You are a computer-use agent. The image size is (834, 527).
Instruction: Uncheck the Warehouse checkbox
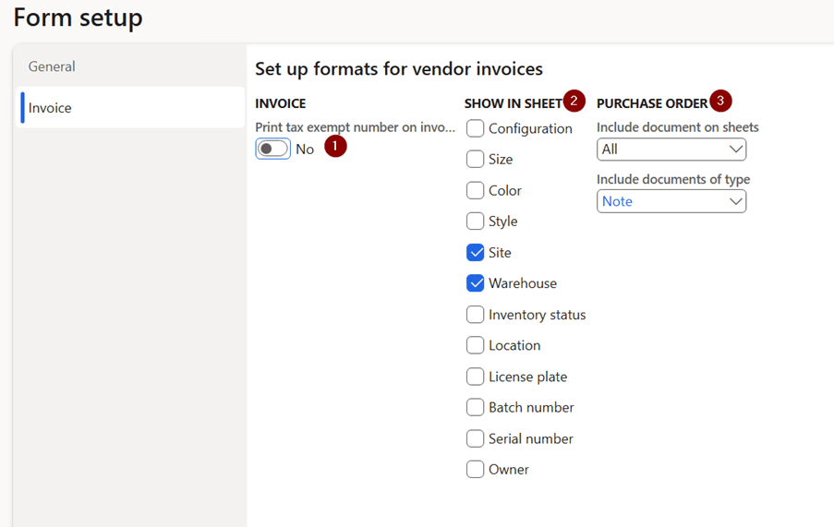tap(475, 283)
